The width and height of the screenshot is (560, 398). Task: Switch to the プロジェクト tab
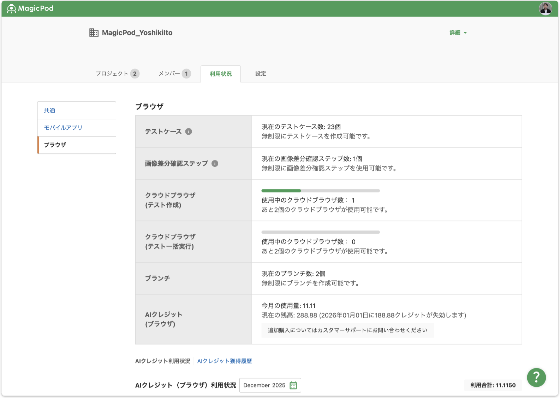tap(118, 74)
